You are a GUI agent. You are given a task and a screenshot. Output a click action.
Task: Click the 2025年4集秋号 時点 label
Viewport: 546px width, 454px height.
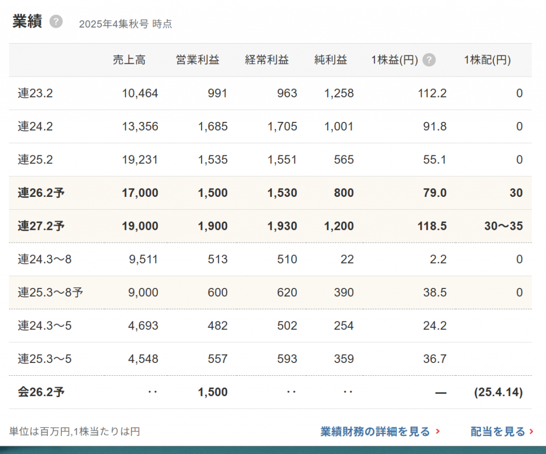[x=125, y=24]
